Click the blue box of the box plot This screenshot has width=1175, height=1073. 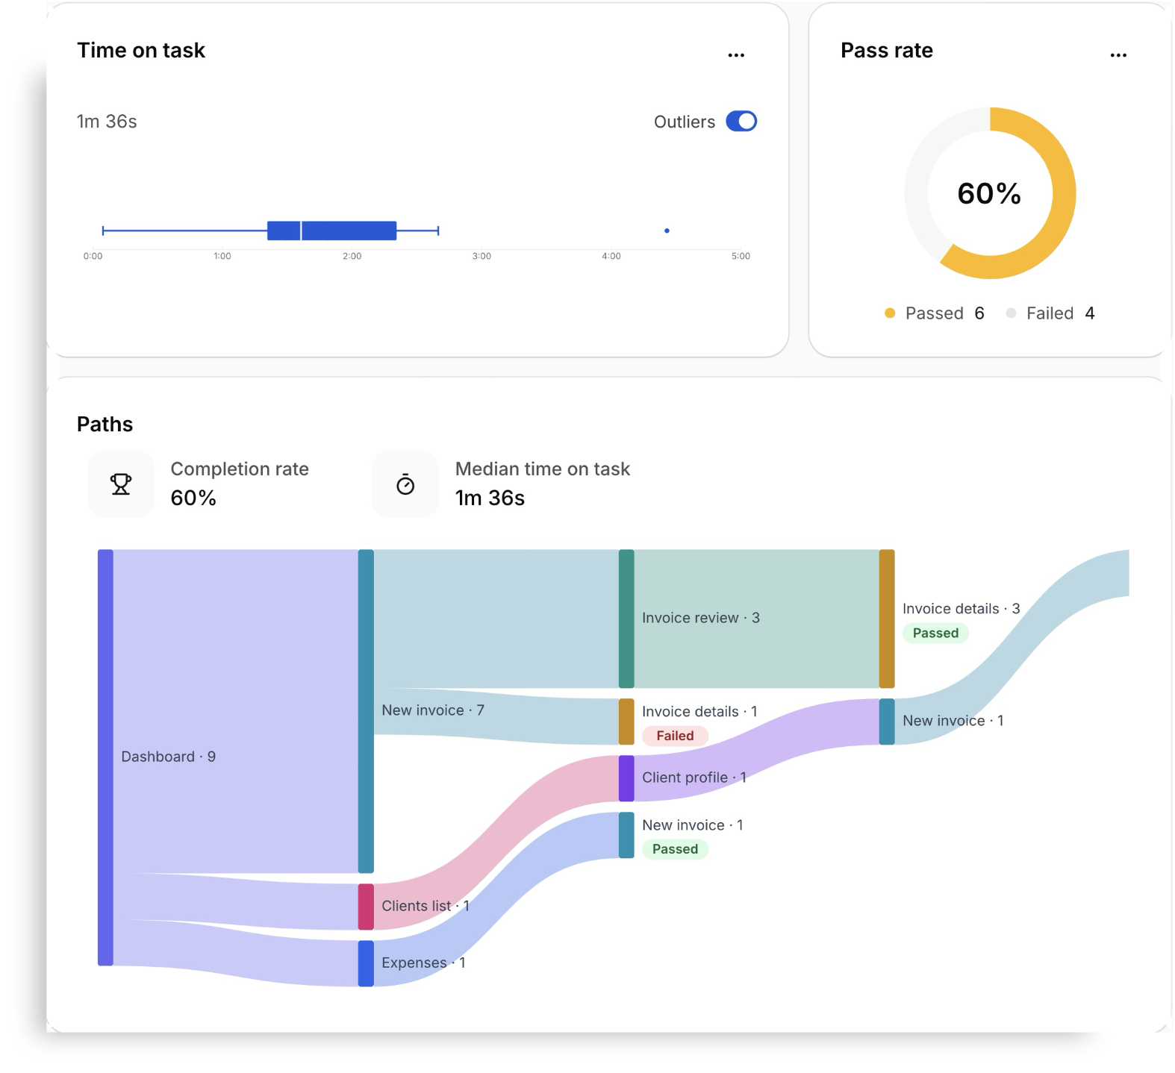click(331, 231)
